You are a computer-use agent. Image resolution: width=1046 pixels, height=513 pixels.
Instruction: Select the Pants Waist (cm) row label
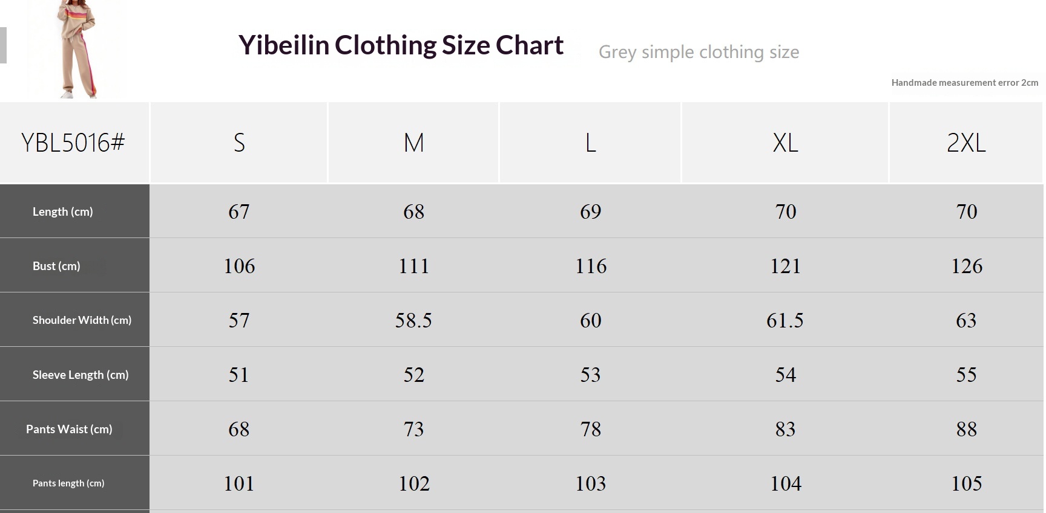click(69, 429)
